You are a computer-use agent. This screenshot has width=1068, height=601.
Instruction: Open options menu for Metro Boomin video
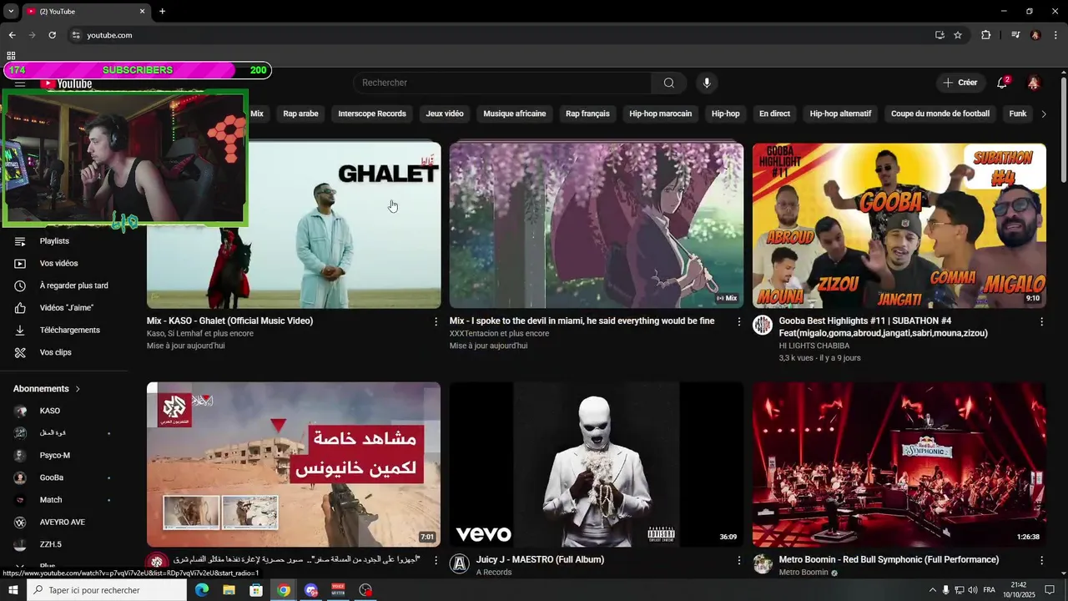tap(1041, 560)
